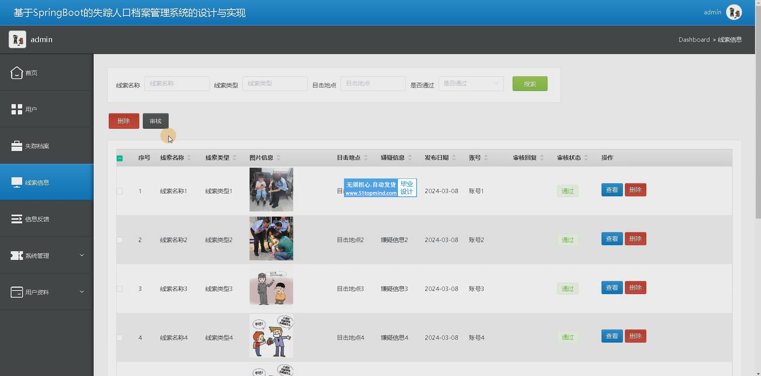
Task: Click 查看 for 线索名称4
Action: pos(612,336)
